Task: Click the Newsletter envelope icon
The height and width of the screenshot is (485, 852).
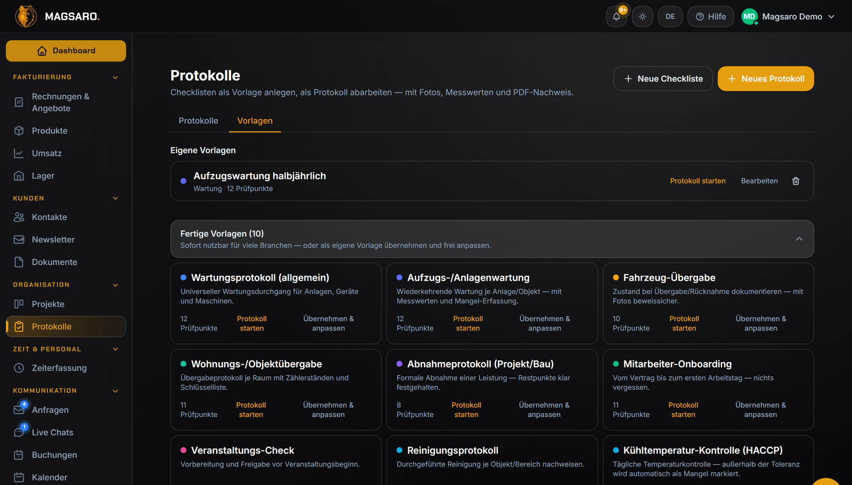Action: coord(19,240)
